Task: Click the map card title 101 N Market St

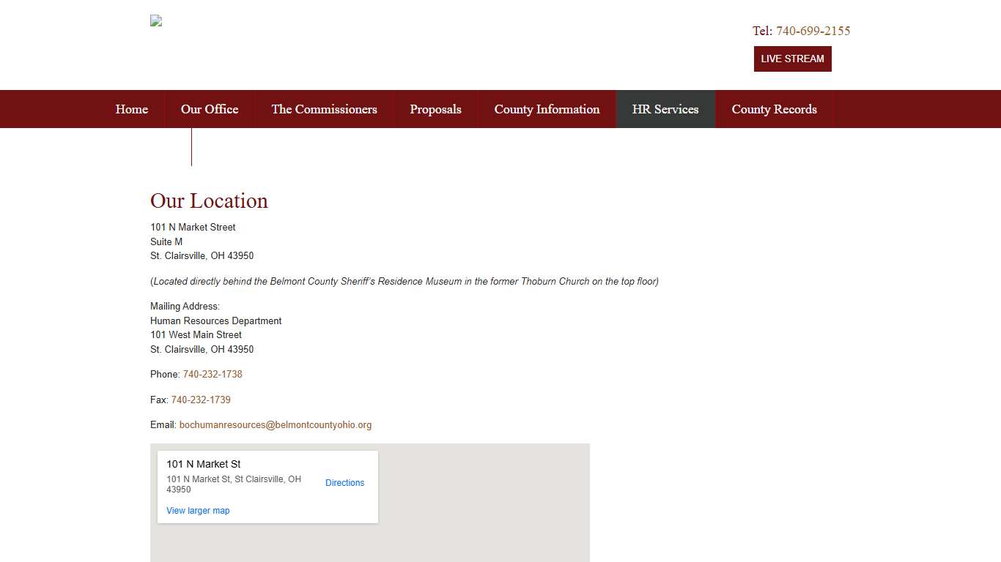Action: (204, 464)
